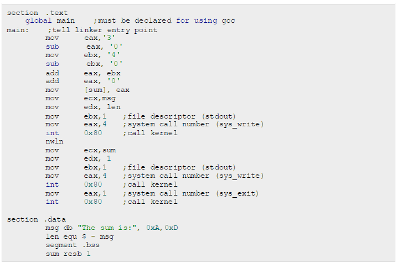397x262 pixels.
Task: Click the "nwln" line
Action: (x=54, y=141)
